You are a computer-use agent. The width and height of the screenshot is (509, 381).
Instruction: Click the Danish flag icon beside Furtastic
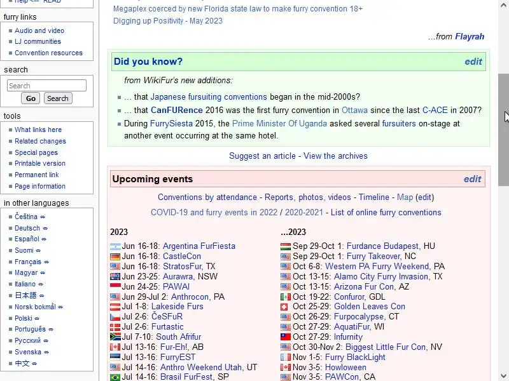(115, 327)
